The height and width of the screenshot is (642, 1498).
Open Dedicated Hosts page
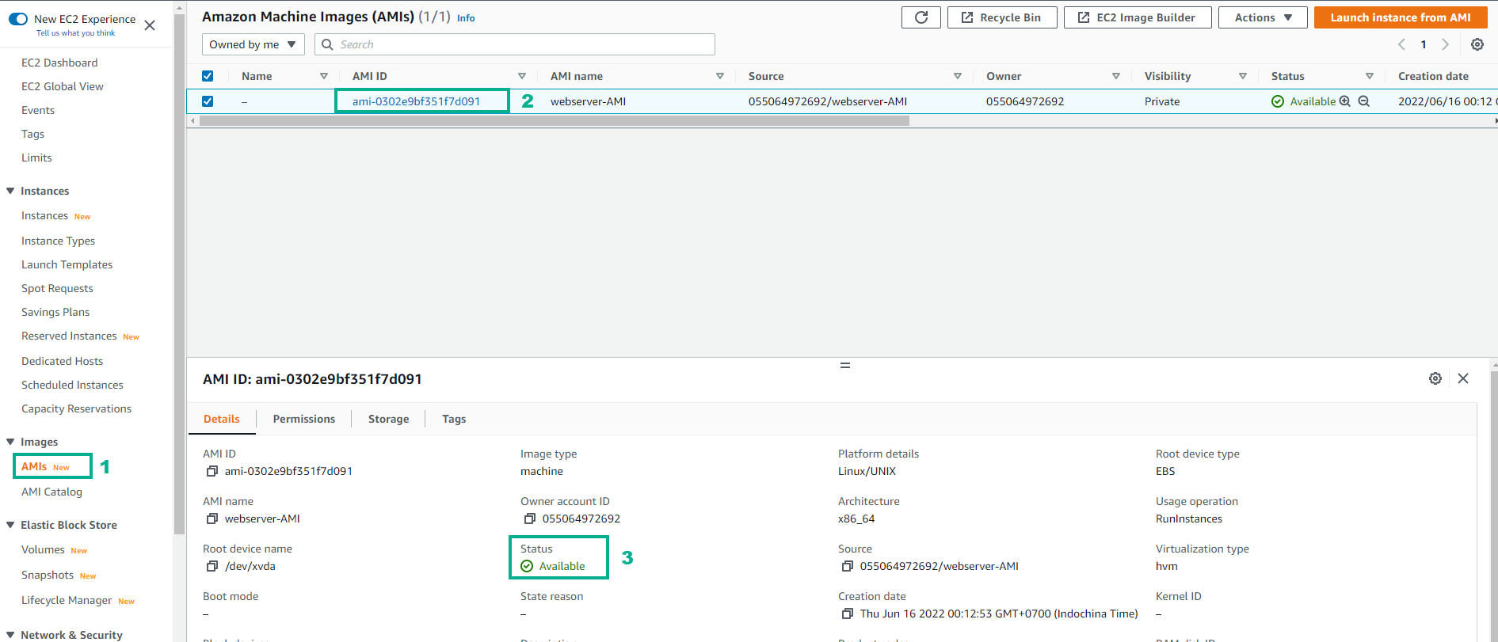pos(62,361)
